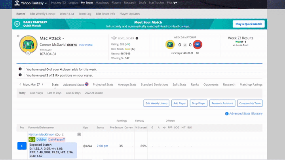The image size is (285, 160).
Task: Click opponent Scraps jersey in matchup
Action: point(198,44)
